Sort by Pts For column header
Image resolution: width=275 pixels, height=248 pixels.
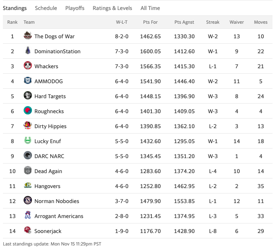coord(150,22)
